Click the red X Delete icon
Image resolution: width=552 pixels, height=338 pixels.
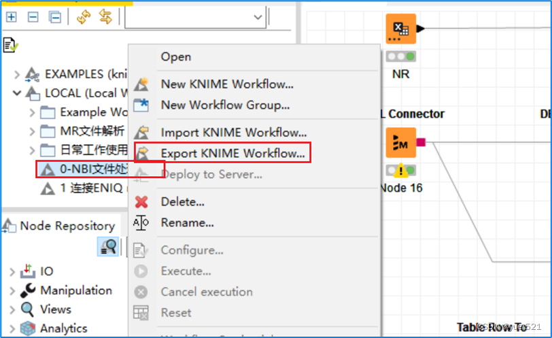(141, 202)
